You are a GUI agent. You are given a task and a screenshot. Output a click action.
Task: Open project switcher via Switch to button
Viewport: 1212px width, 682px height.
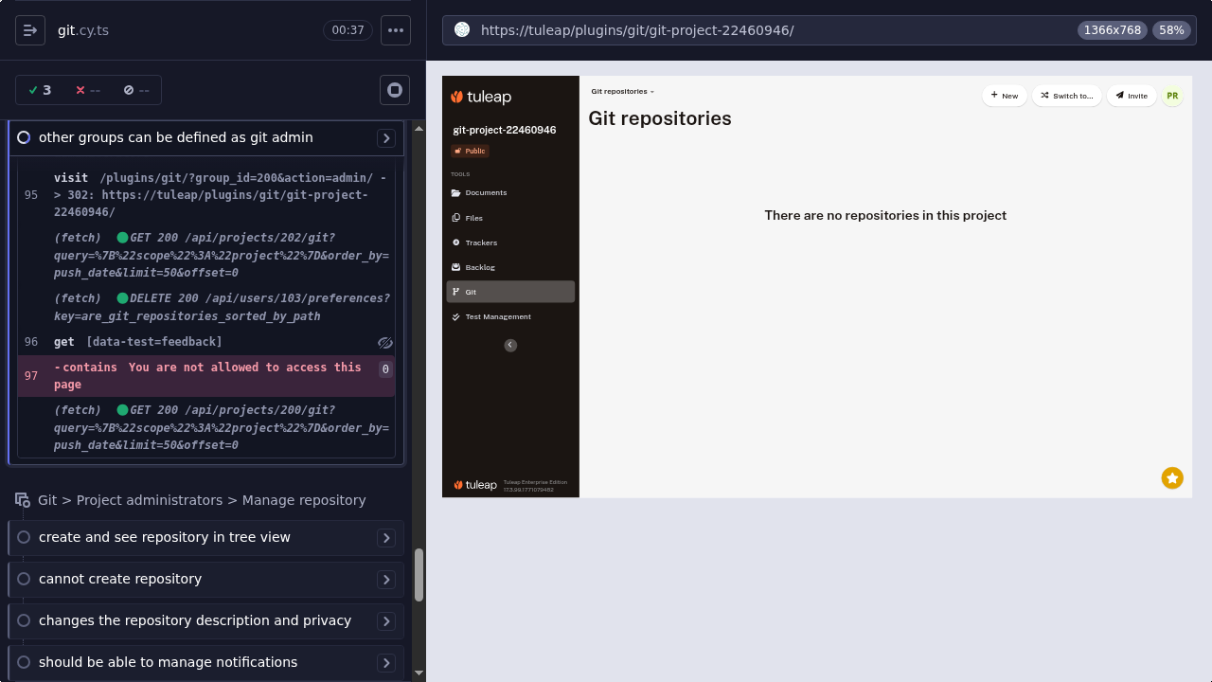click(x=1066, y=95)
